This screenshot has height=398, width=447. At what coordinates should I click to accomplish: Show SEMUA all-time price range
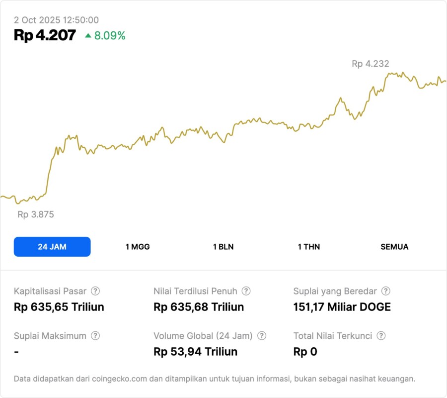pyautogui.click(x=394, y=247)
